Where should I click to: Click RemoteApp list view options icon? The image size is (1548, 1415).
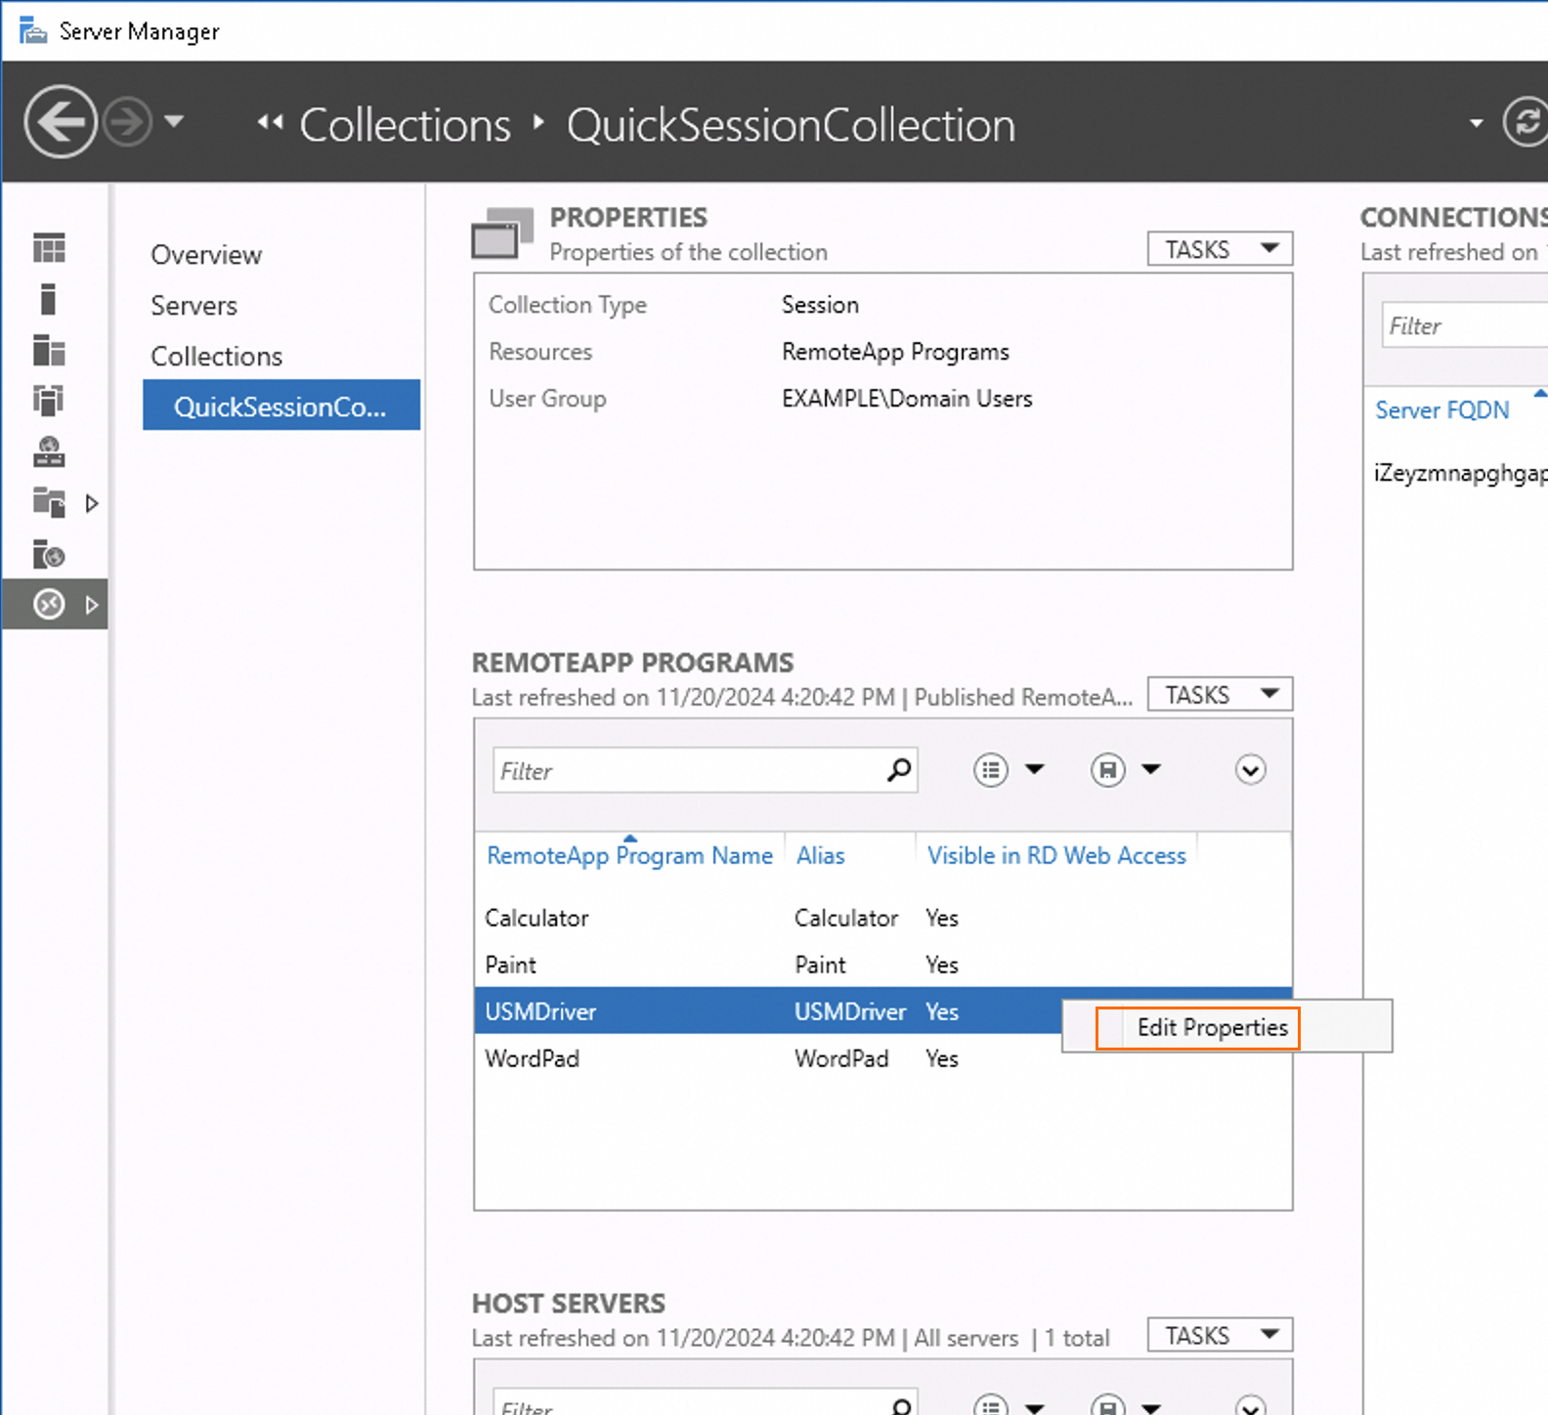pos(991,770)
